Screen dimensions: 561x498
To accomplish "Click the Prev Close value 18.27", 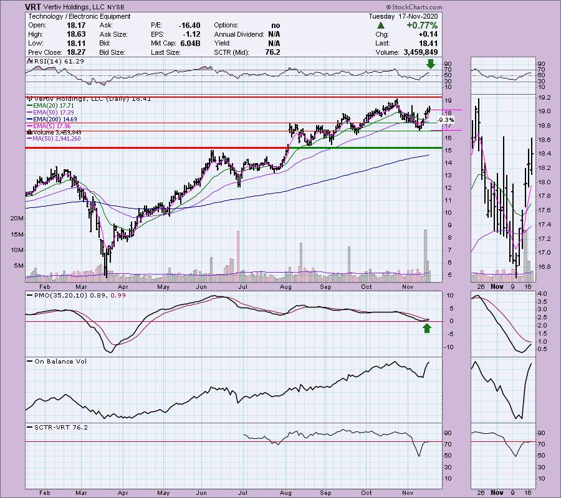I will (76, 52).
